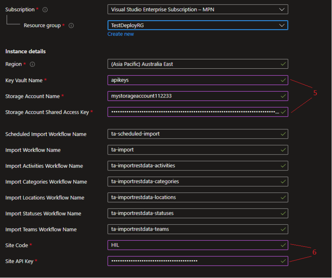The image size is (332, 278).
Task: Open the Subscription dropdown
Action: [x=197, y=9]
